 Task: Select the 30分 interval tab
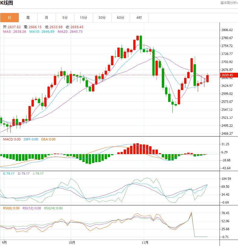[102, 18]
